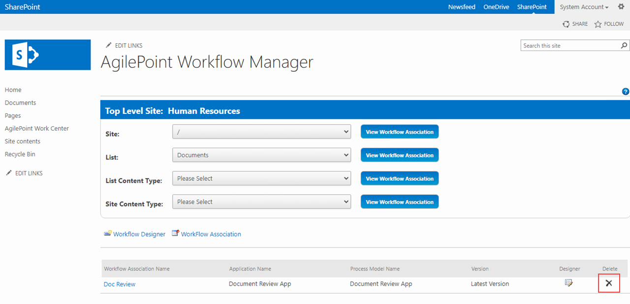This screenshot has height=304, width=630.
Task: Delete the Doc Review workflow association
Action: (609, 283)
